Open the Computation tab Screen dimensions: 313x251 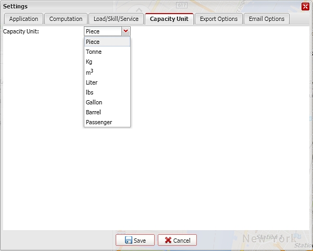click(x=66, y=19)
